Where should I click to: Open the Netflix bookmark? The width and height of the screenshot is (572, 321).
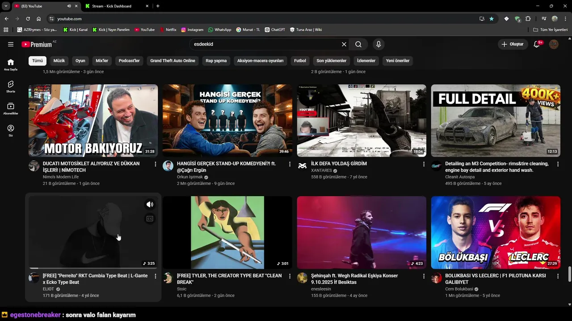pyautogui.click(x=168, y=30)
